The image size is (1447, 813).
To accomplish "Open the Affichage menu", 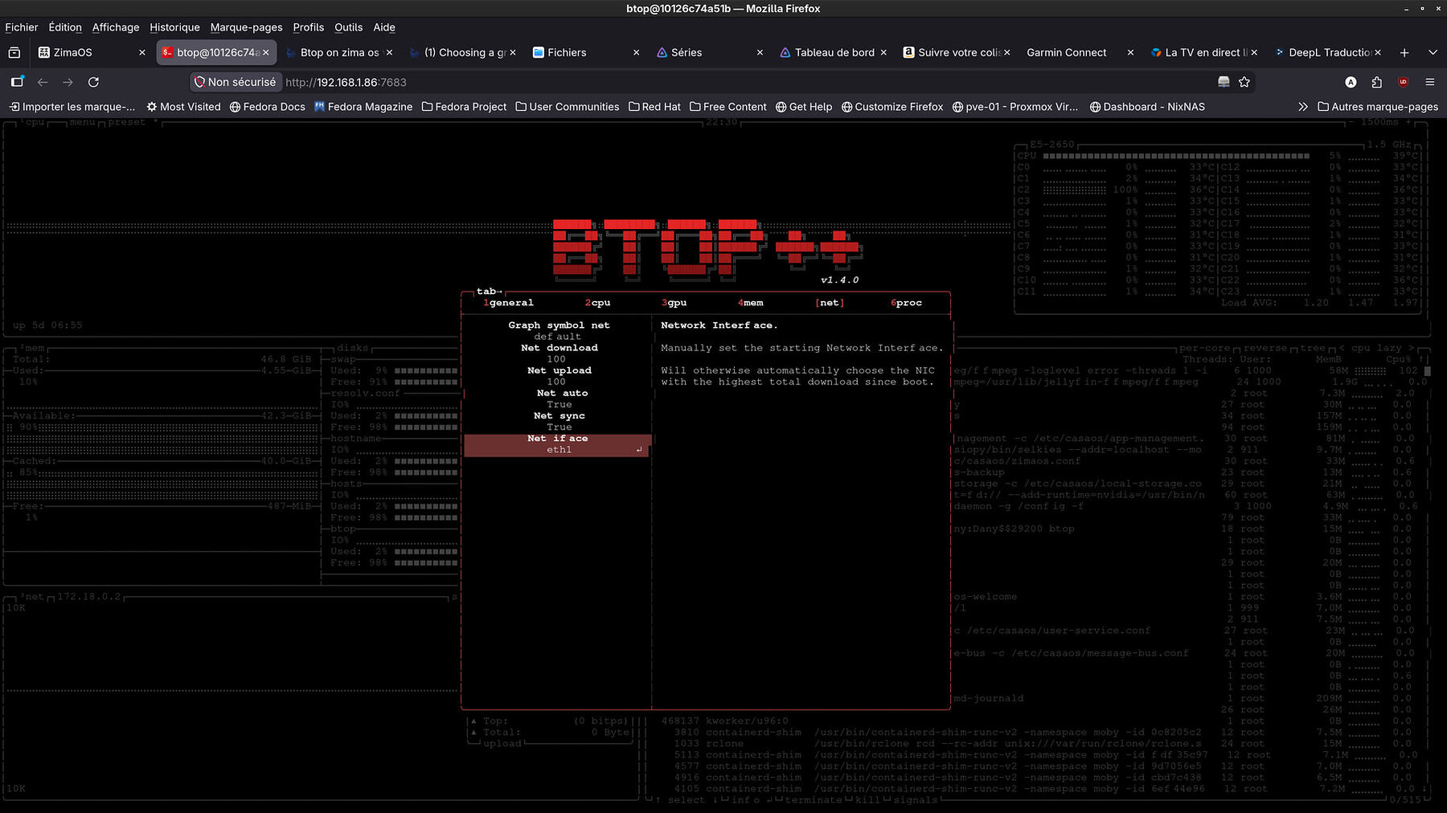I will click(116, 27).
